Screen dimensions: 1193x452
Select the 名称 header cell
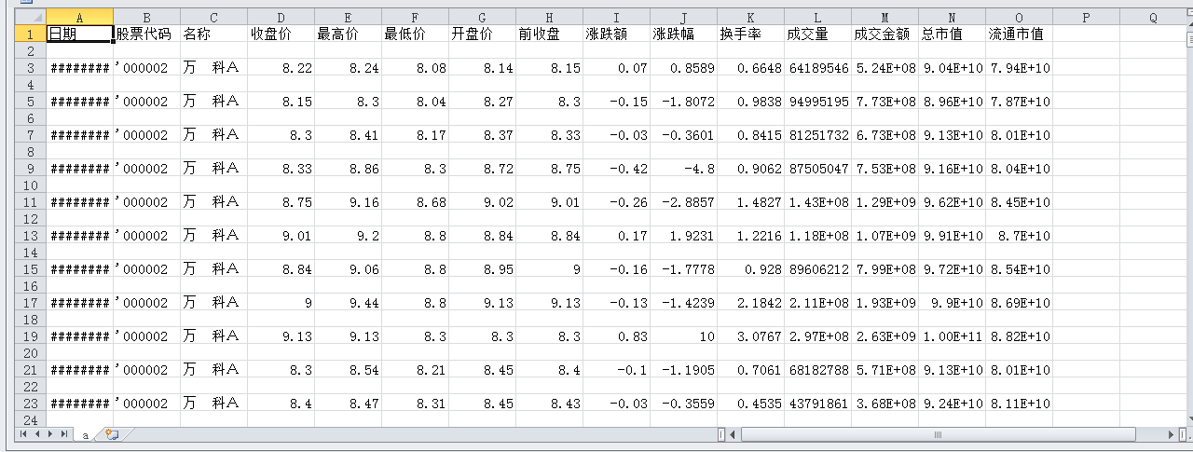(x=213, y=34)
